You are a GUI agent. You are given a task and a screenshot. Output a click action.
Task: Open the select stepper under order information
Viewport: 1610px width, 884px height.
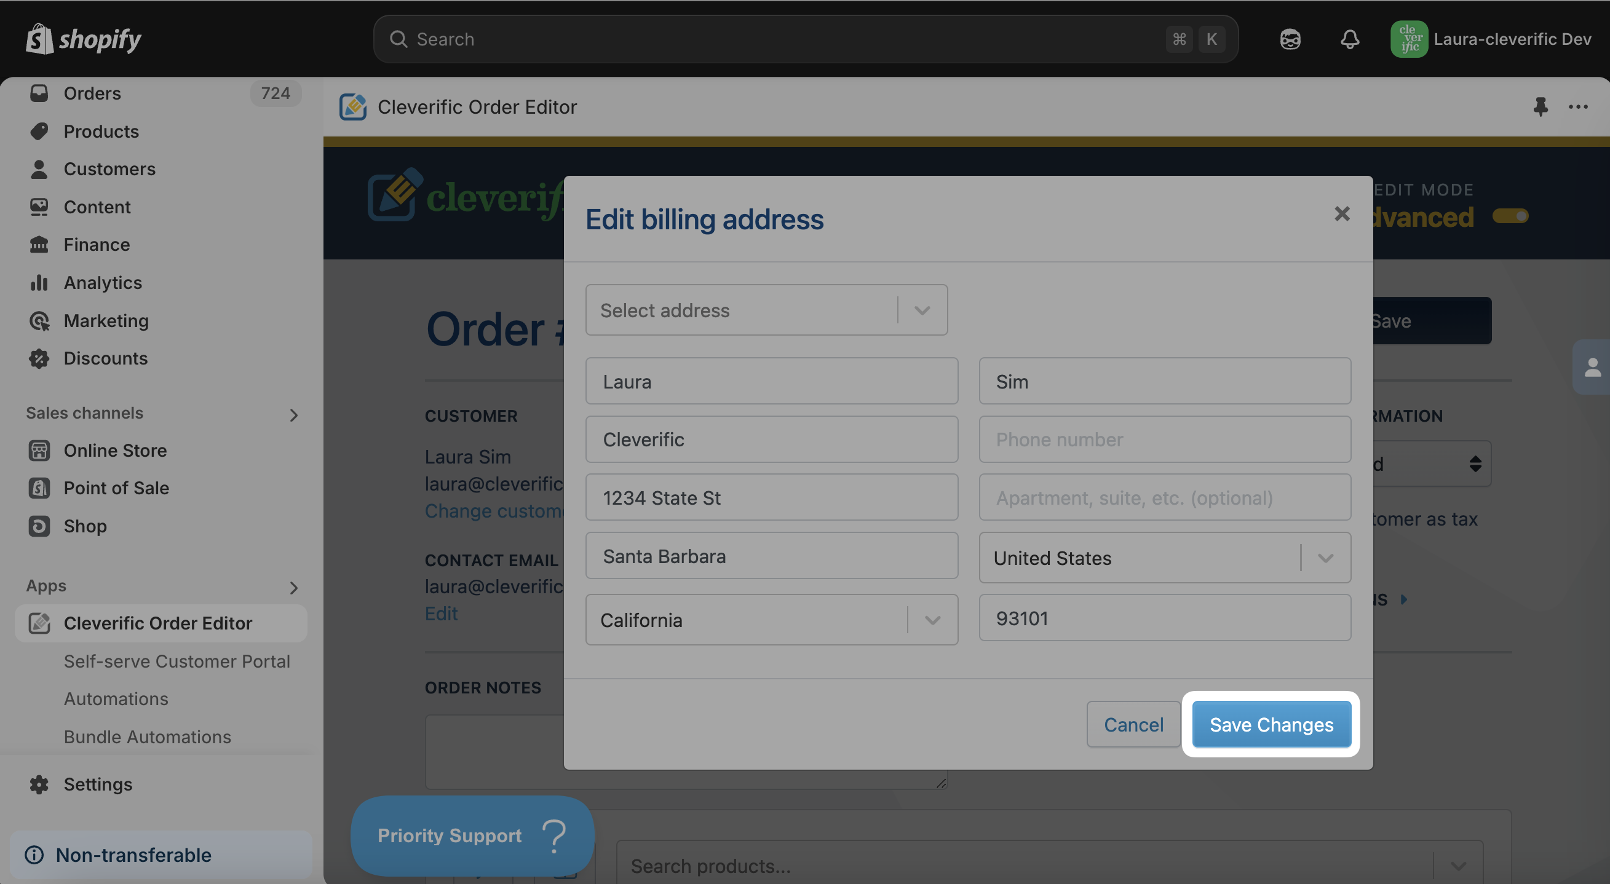(x=1475, y=464)
